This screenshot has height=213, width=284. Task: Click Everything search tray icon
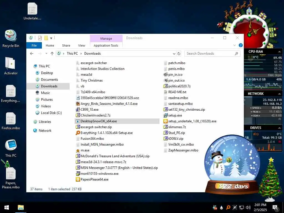pyautogui.click(x=228, y=207)
